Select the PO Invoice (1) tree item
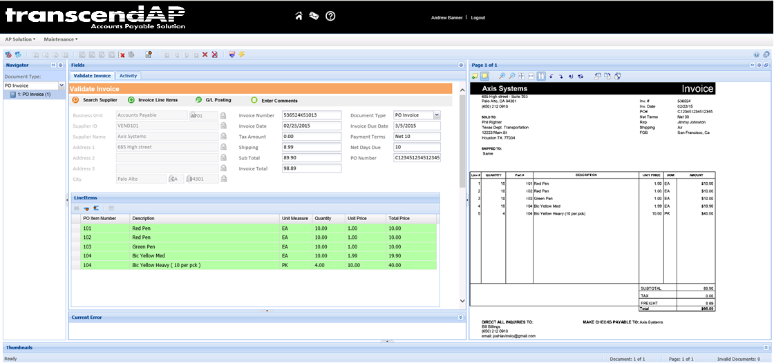The image size is (774, 363). tap(33, 94)
